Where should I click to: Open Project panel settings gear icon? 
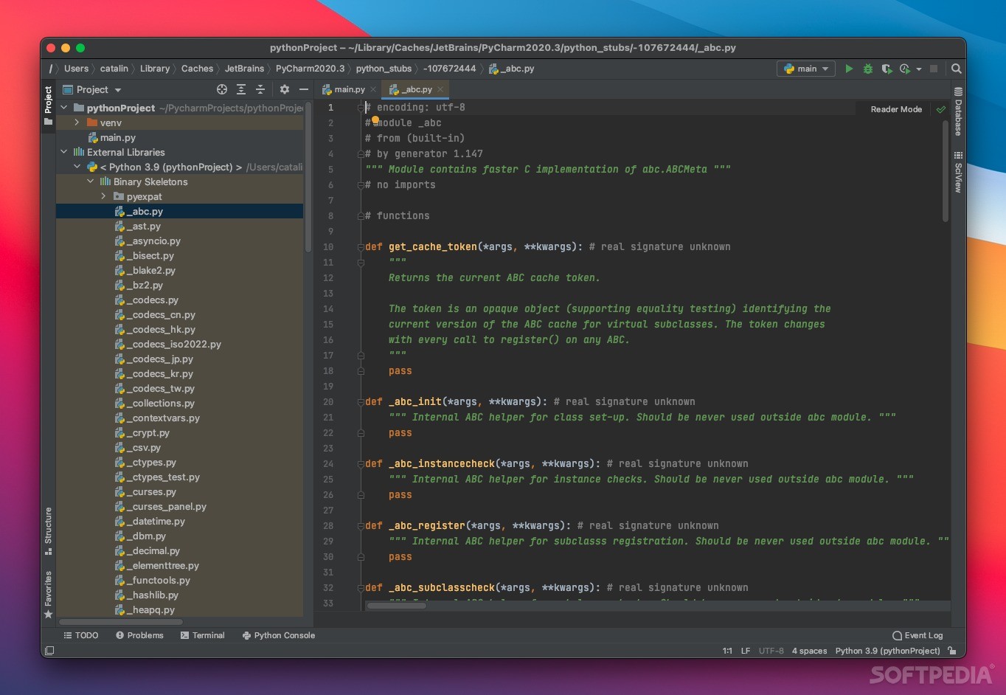[285, 89]
